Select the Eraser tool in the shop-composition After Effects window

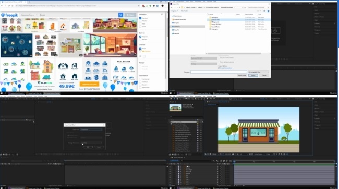[208, 99]
